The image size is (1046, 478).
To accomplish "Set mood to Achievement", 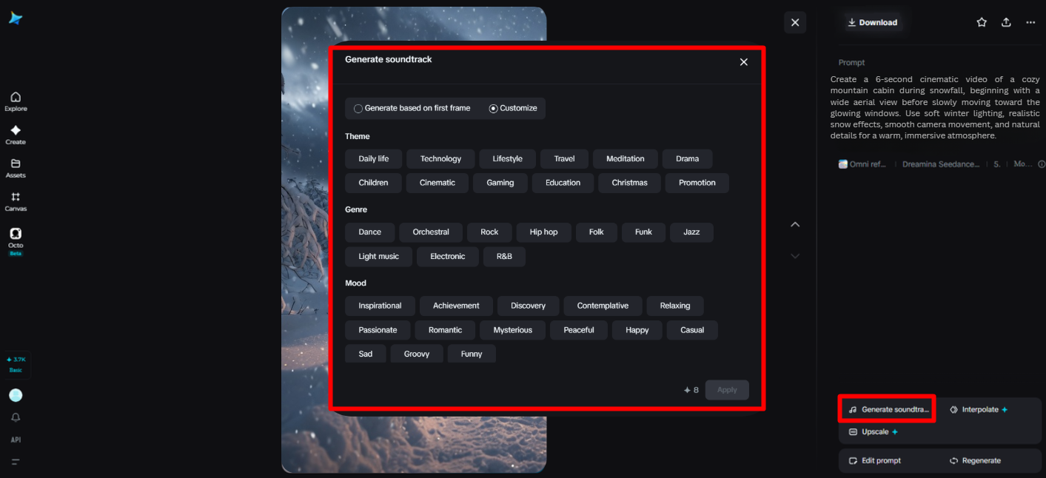I will 456,306.
